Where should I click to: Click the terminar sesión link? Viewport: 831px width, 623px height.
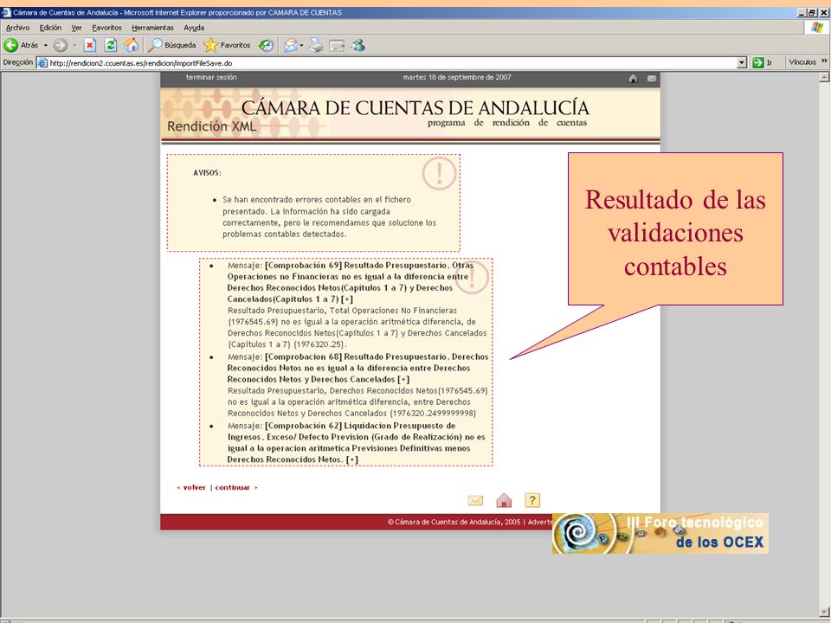click(211, 77)
